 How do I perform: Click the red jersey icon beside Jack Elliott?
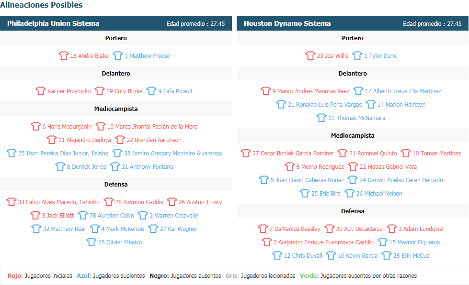(35, 215)
